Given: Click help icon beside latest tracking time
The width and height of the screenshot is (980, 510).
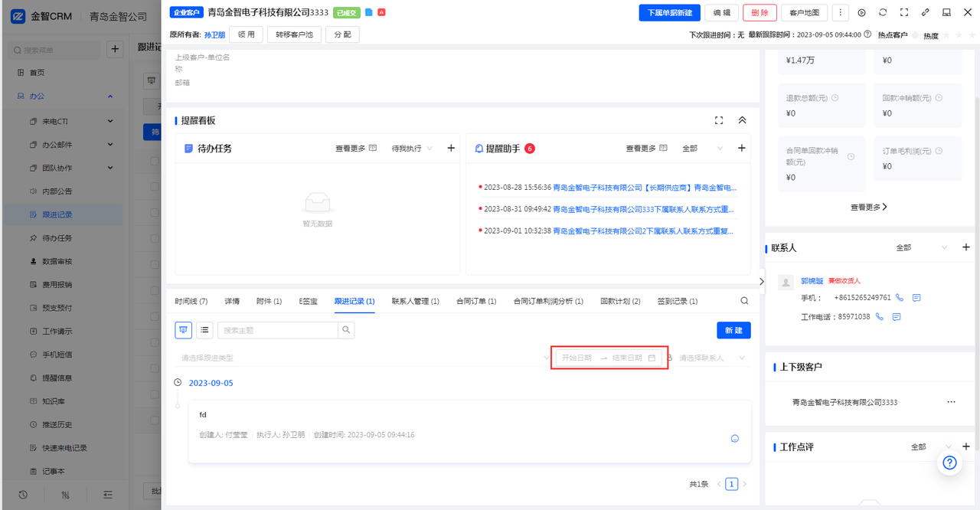Looking at the screenshot, I should [x=867, y=34].
